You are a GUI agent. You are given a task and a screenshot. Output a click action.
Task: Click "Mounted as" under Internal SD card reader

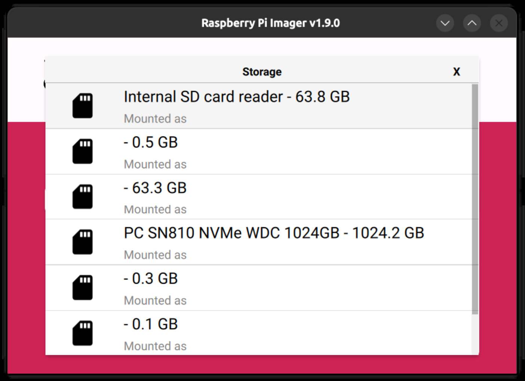(155, 119)
